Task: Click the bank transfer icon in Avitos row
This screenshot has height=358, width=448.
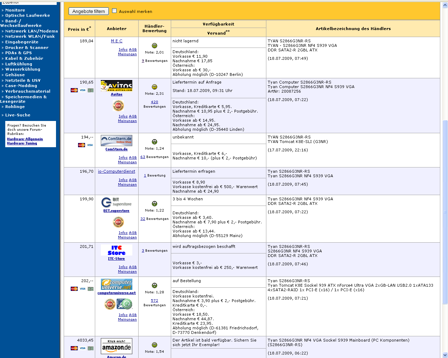Action: pyautogui.click(x=91, y=90)
